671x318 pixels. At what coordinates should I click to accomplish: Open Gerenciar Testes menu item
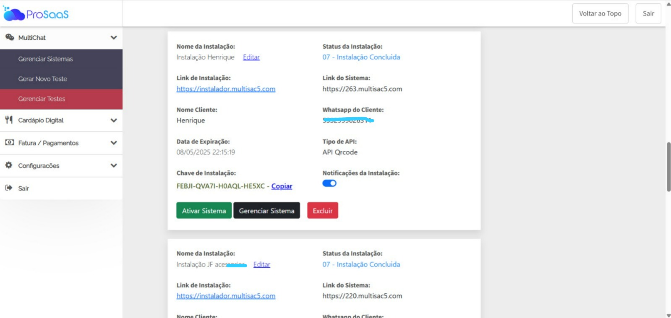[42, 99]
